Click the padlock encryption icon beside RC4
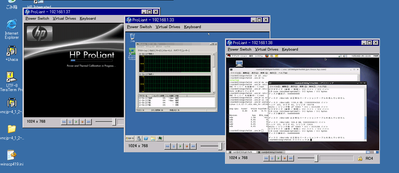399x173 pixels. 360,158
